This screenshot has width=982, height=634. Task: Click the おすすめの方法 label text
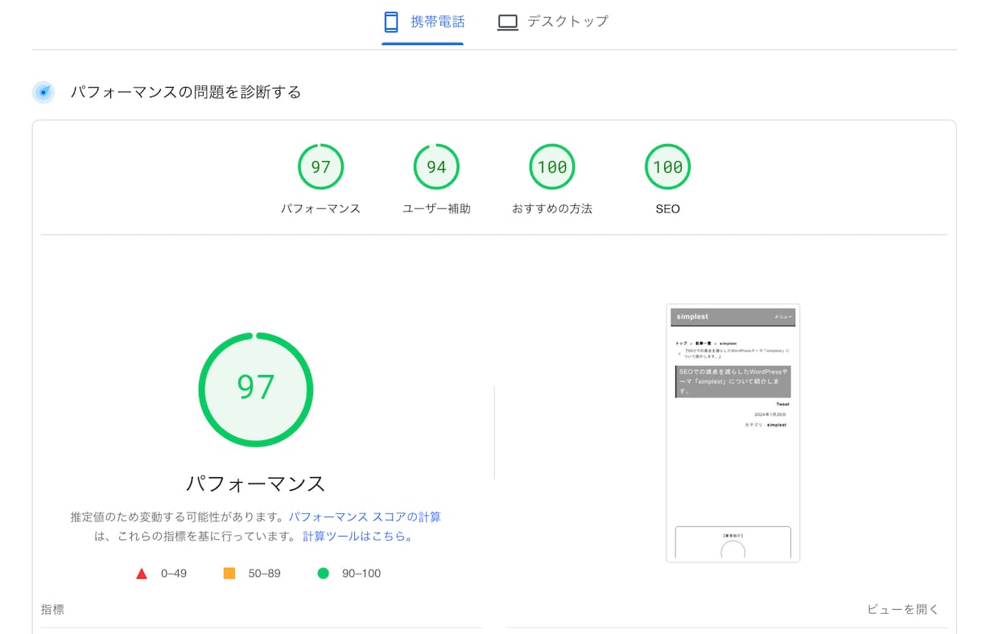pyautogui.click(x=552, y=208)
